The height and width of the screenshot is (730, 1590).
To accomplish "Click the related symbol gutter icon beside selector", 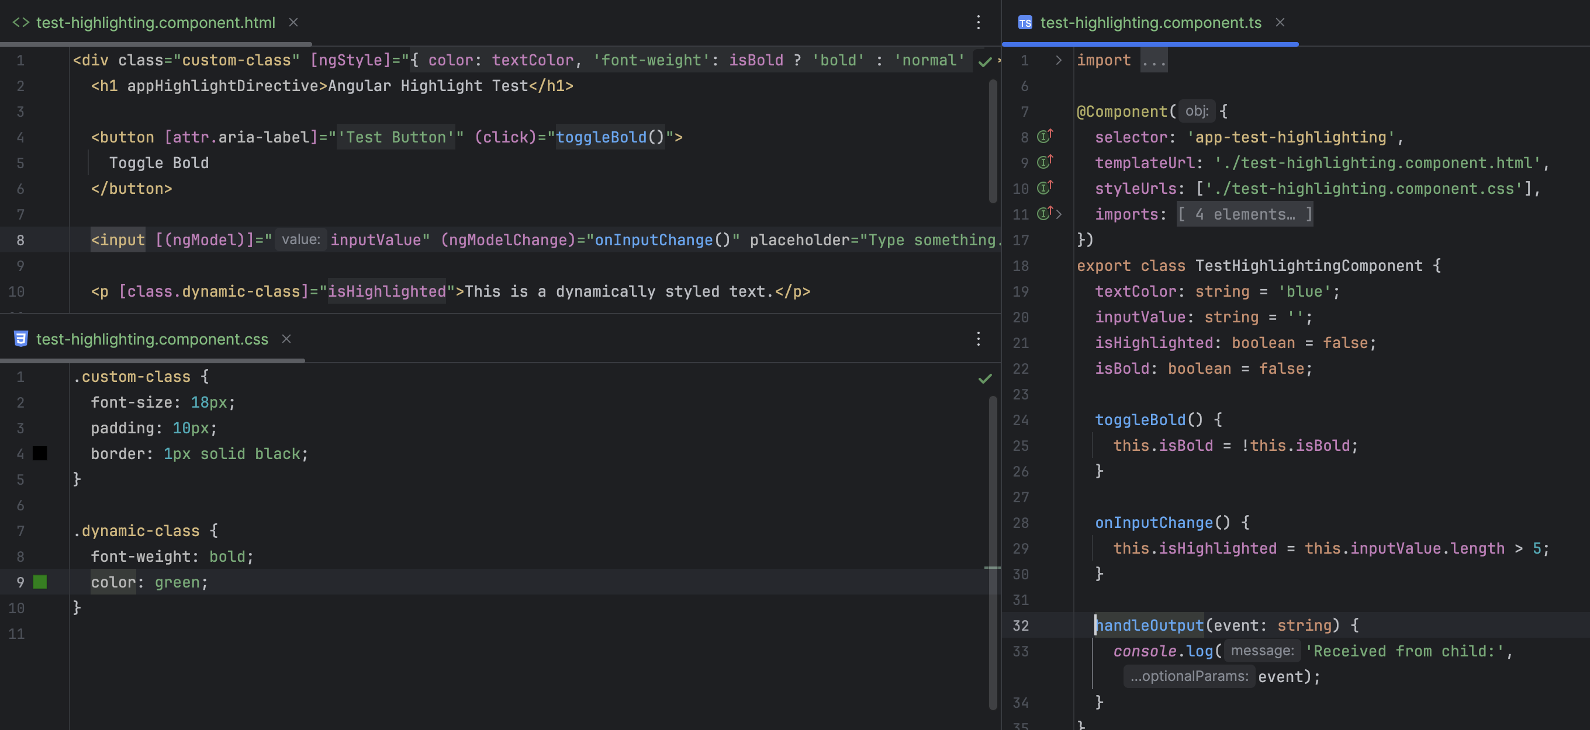I will click(1045, 137).
